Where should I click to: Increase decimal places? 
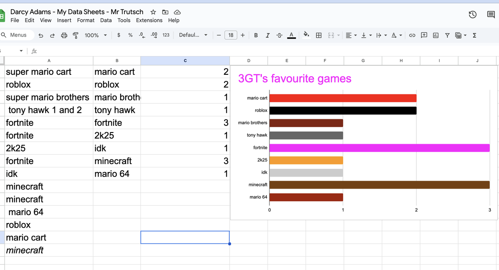(153, 35)
